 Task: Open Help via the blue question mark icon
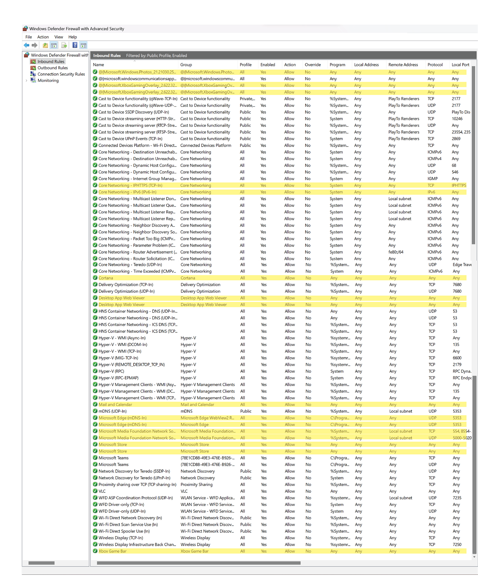tap(75, 45)
